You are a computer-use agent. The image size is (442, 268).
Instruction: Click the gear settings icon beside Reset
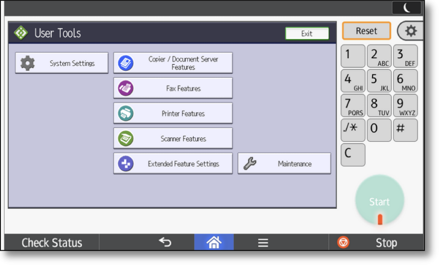(x=411, y=30)
